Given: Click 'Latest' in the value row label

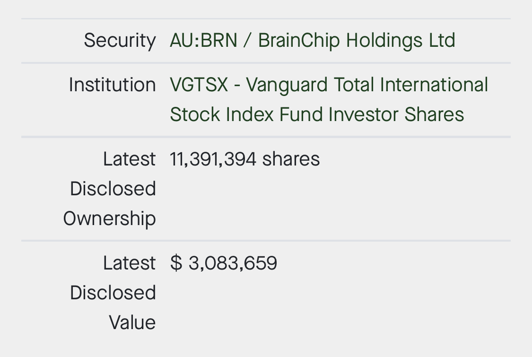Looking at the screenshot, I should coord(129,263).
